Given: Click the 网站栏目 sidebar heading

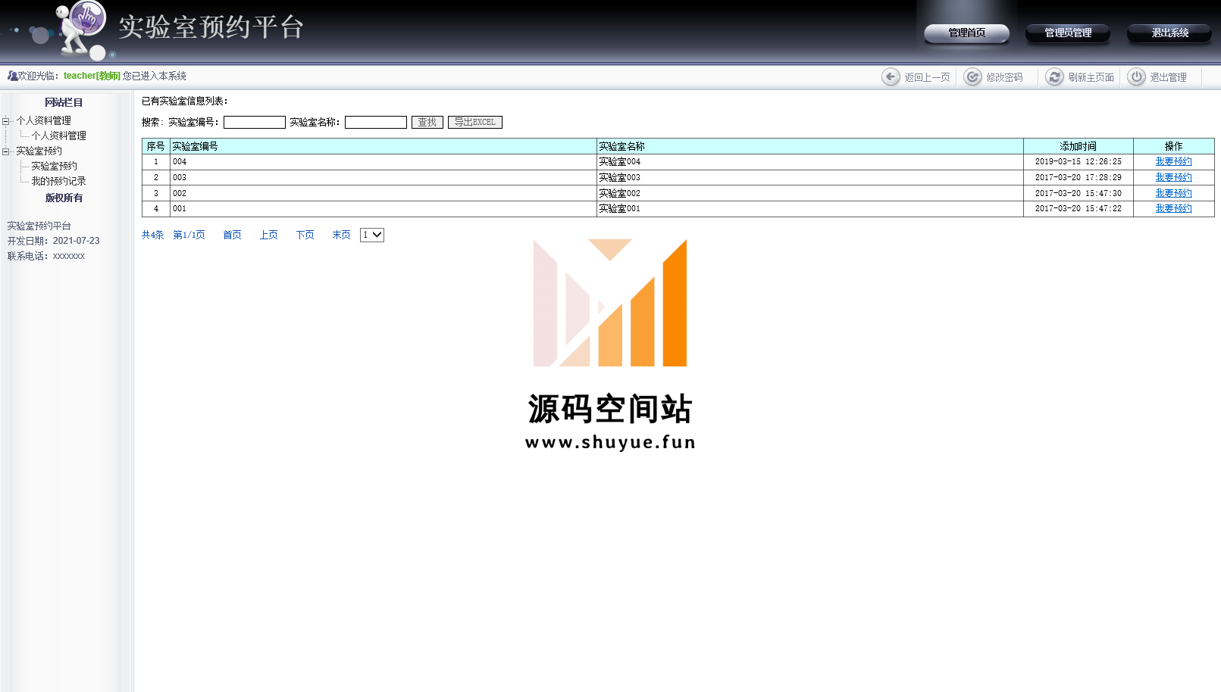Looking at the screenshot, I should pos(64,102).
